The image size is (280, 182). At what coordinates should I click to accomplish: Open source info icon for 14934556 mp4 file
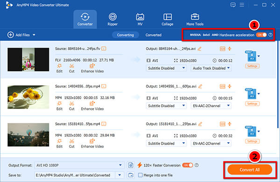(x=104, y=86)
